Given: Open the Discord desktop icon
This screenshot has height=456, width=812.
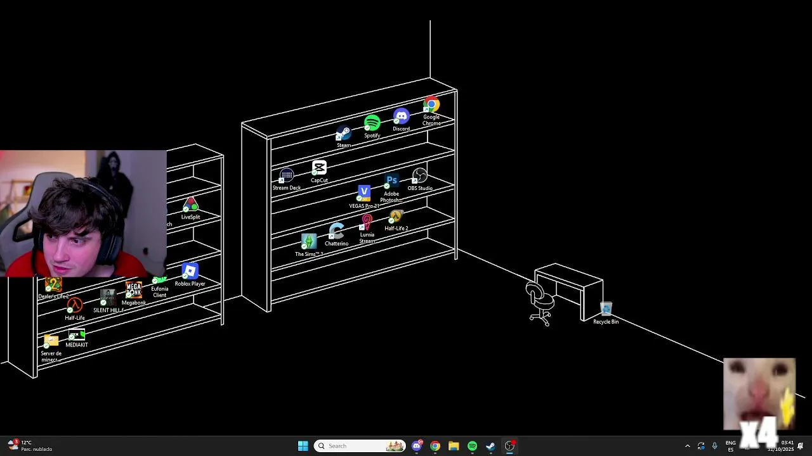Looking at the screenshot, I should tap(401, 120).
